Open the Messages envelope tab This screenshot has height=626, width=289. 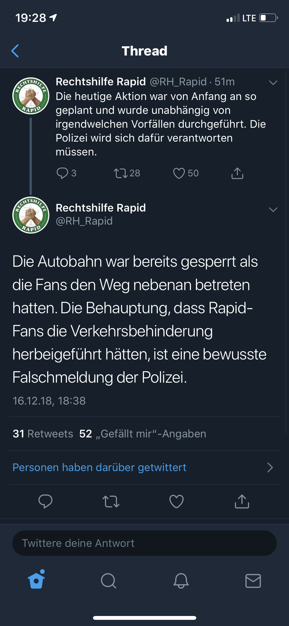click(x=253, y=581)
